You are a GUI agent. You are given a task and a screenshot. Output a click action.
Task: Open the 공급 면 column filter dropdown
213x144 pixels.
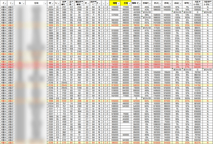[73, 4]
